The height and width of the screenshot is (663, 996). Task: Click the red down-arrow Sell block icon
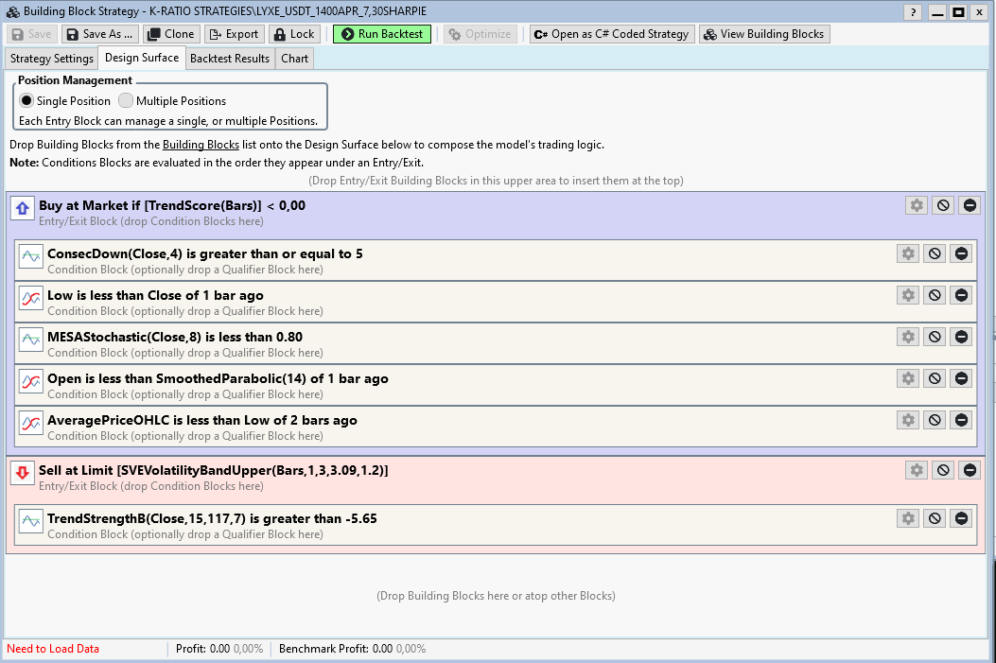[x=23, y=473]
